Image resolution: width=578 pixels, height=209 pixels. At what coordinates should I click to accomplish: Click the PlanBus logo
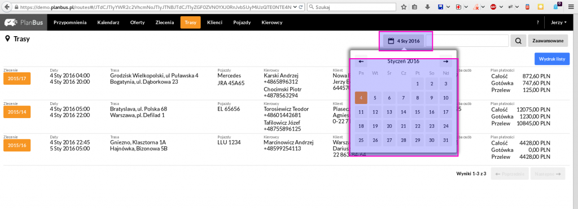[24, 23]
